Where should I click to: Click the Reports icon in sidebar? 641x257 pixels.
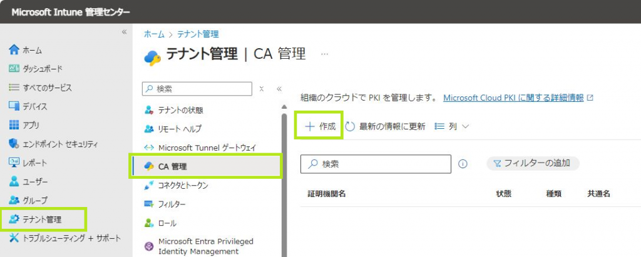pos(14,163)
